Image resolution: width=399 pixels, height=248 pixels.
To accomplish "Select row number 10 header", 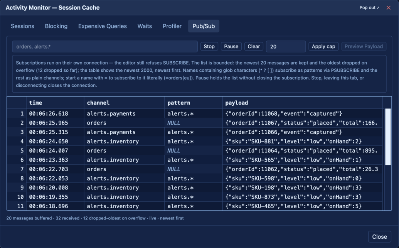I will coord(17,197).
